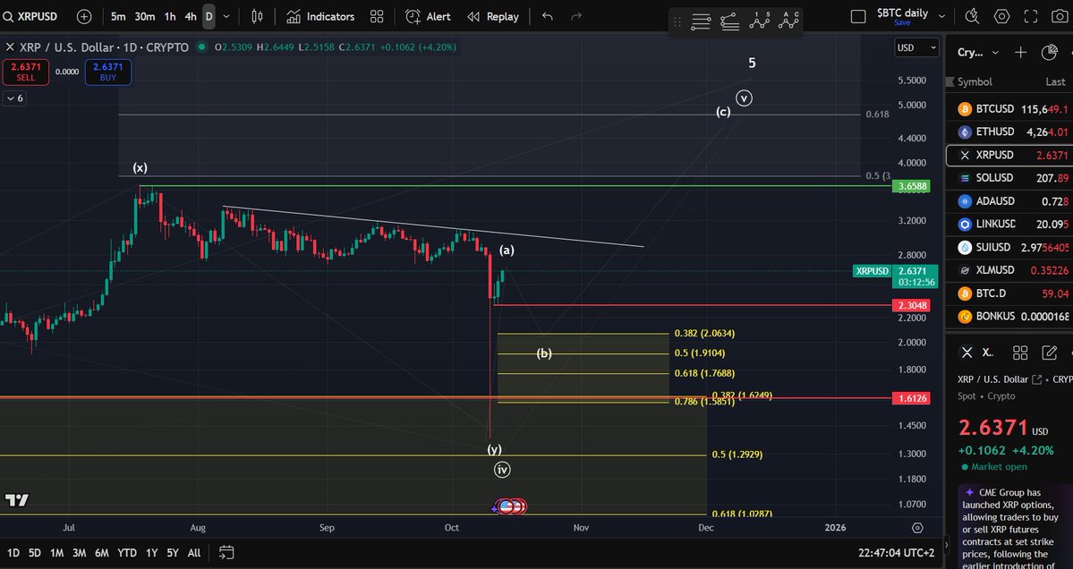The width and height of the screenshot is (1073, 569).
Task: Select SUIUSD in the watchlist
Action: [1009, 247]
